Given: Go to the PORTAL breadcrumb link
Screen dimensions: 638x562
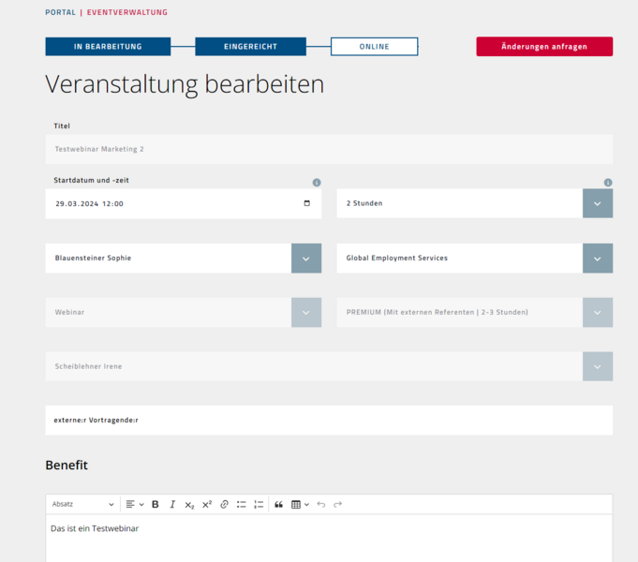Looking at the screenshot, I should 60,12.
